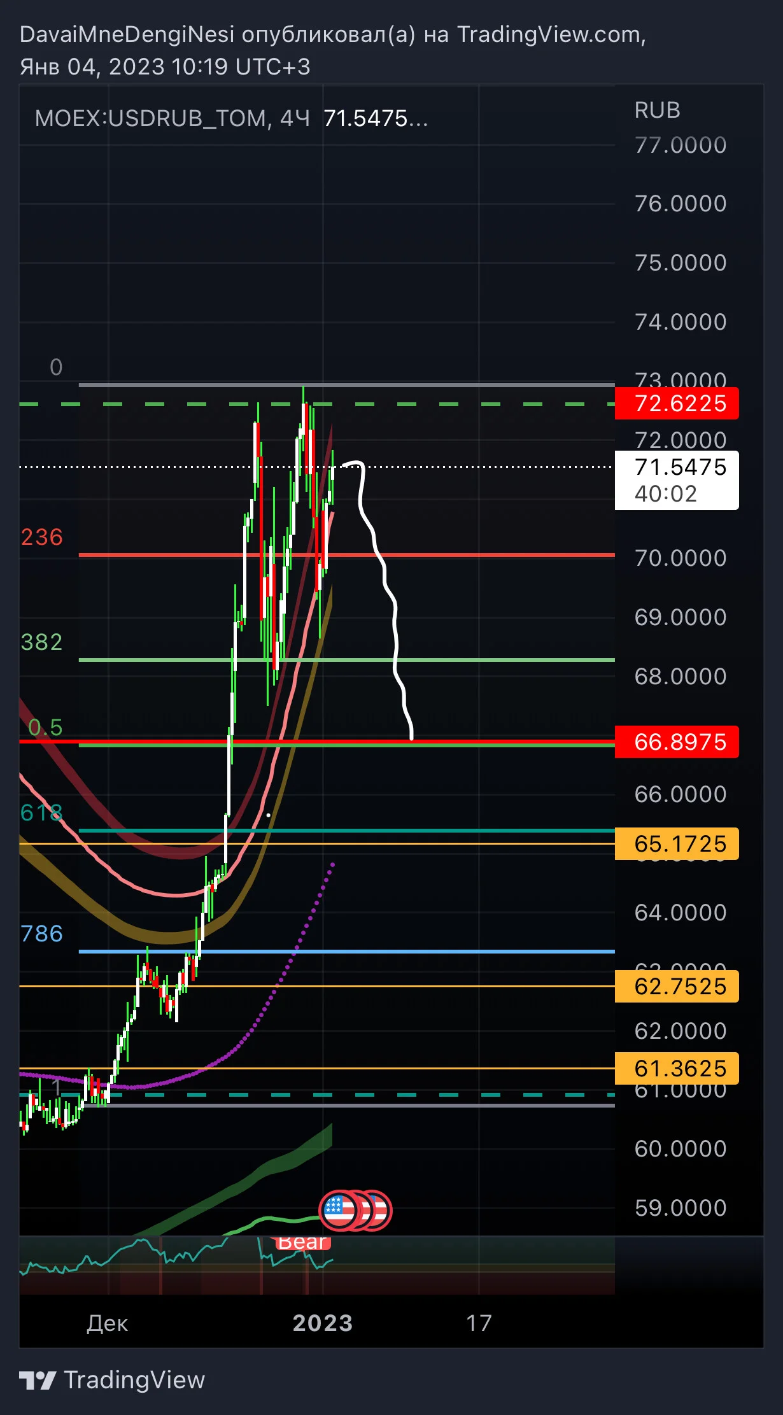Click the DavaiMneDengiNesi author header line
The height and width of the screenshot is (1415, 783).
[333, 34]
